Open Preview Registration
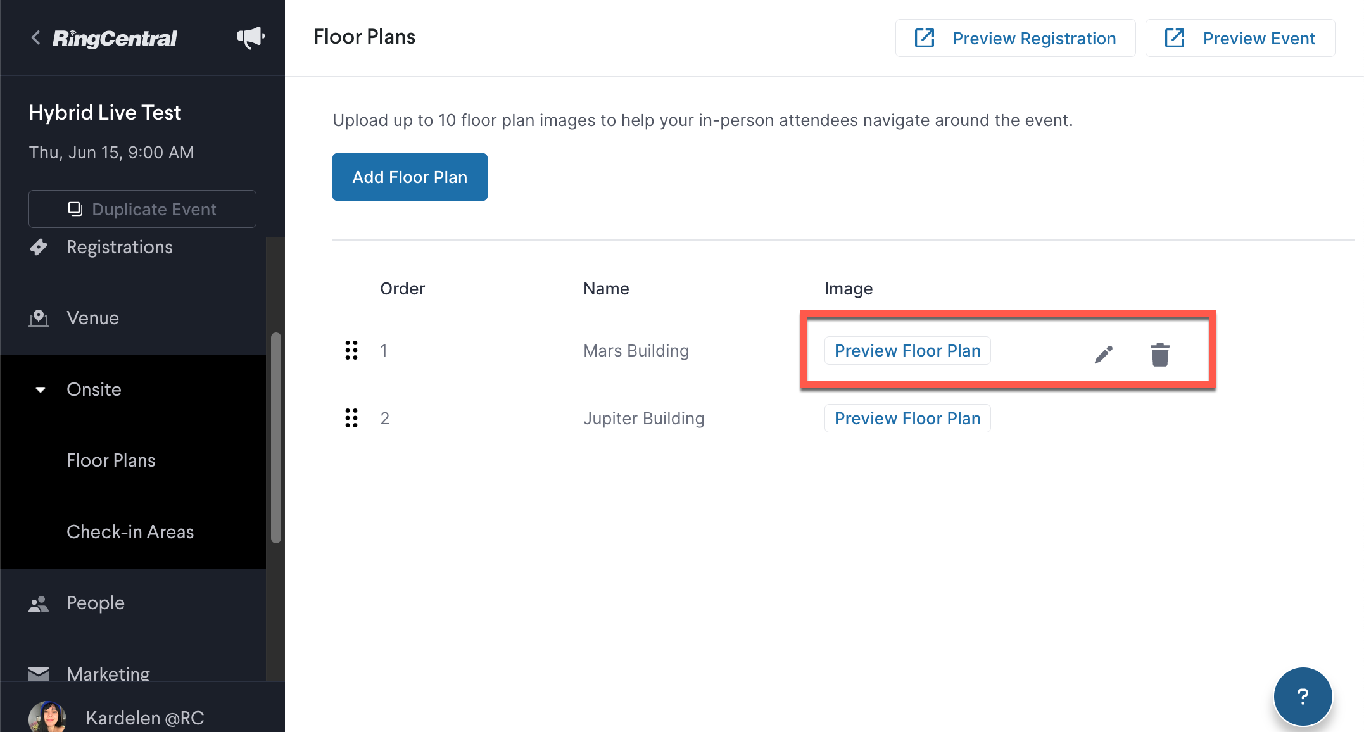1364x732 pixels. [1015, 38]
